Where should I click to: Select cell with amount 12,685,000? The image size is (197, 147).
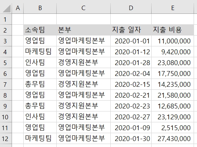tap(173, 106)
